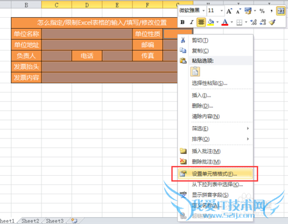Apply comma style from mini toolbar

(271, 11)
